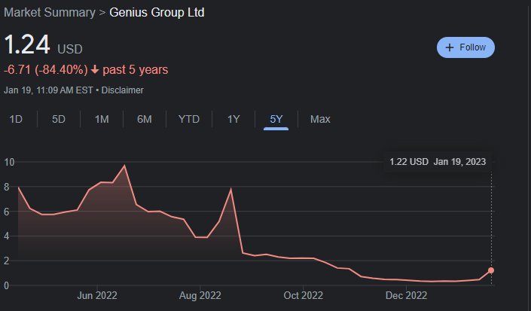Open the Disclaimer link
Image resolution: width=531 pixels, height=311 pixels.
pos(122,90)
